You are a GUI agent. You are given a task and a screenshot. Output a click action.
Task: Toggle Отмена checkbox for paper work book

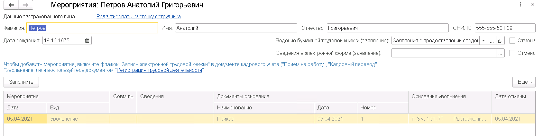512,41
